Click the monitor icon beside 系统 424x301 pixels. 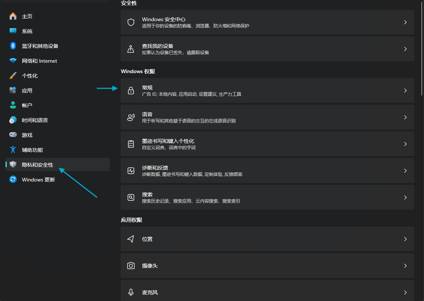13,31
